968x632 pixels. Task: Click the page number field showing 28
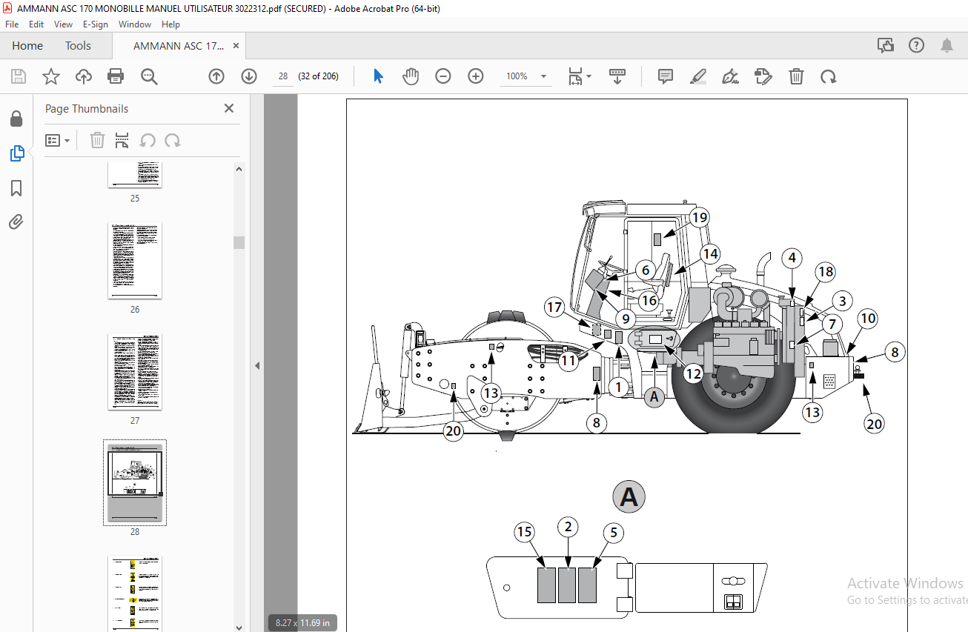tap(283, 76)
